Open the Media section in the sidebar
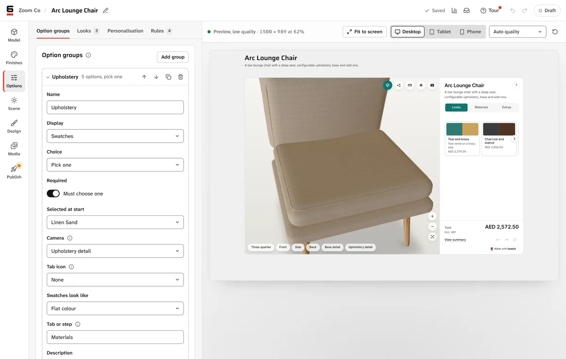566x359 pixels. (14, 149)
